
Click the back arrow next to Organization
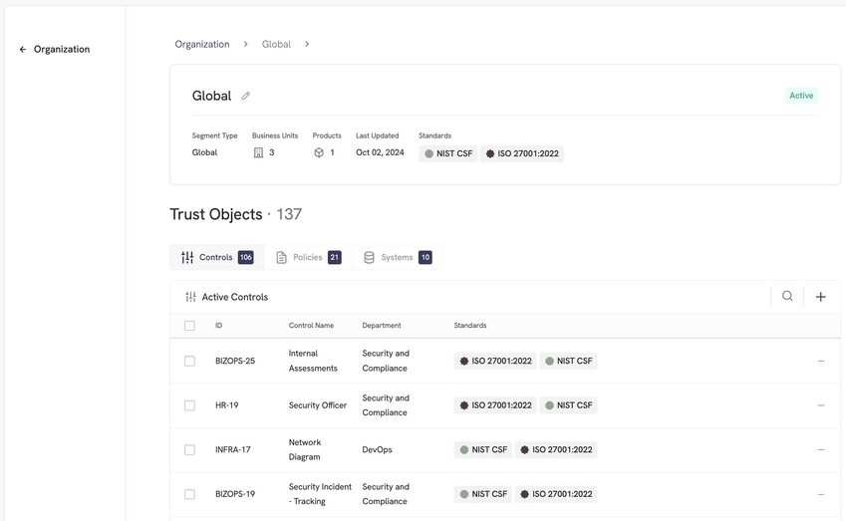coord(23,49)
